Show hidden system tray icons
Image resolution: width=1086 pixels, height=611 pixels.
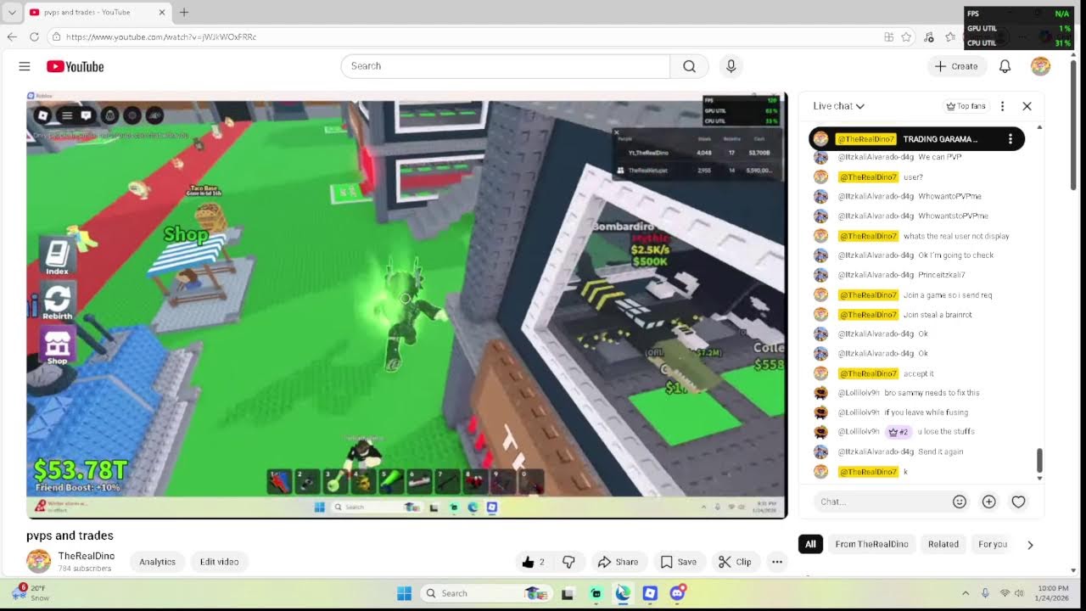[x=966, y=593]
